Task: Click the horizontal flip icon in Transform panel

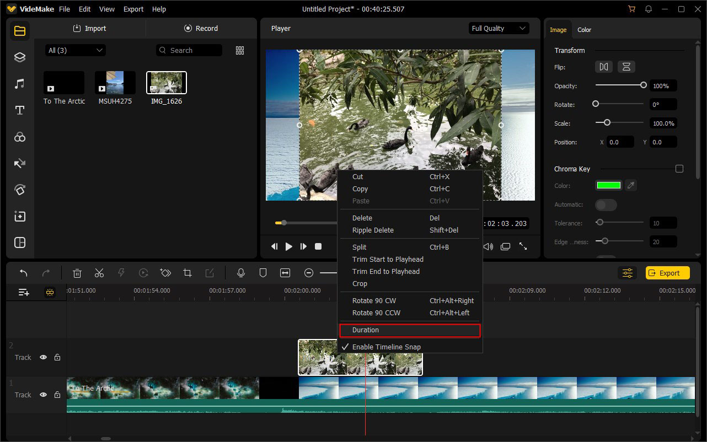Action: click(603, 66)
